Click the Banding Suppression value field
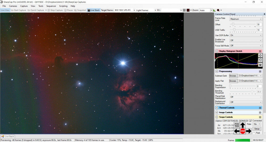 click(x=259, y=86)
